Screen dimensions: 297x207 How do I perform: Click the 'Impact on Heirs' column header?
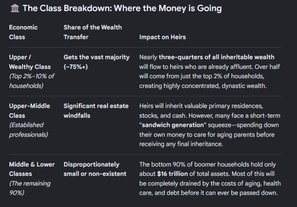(163, 37)
